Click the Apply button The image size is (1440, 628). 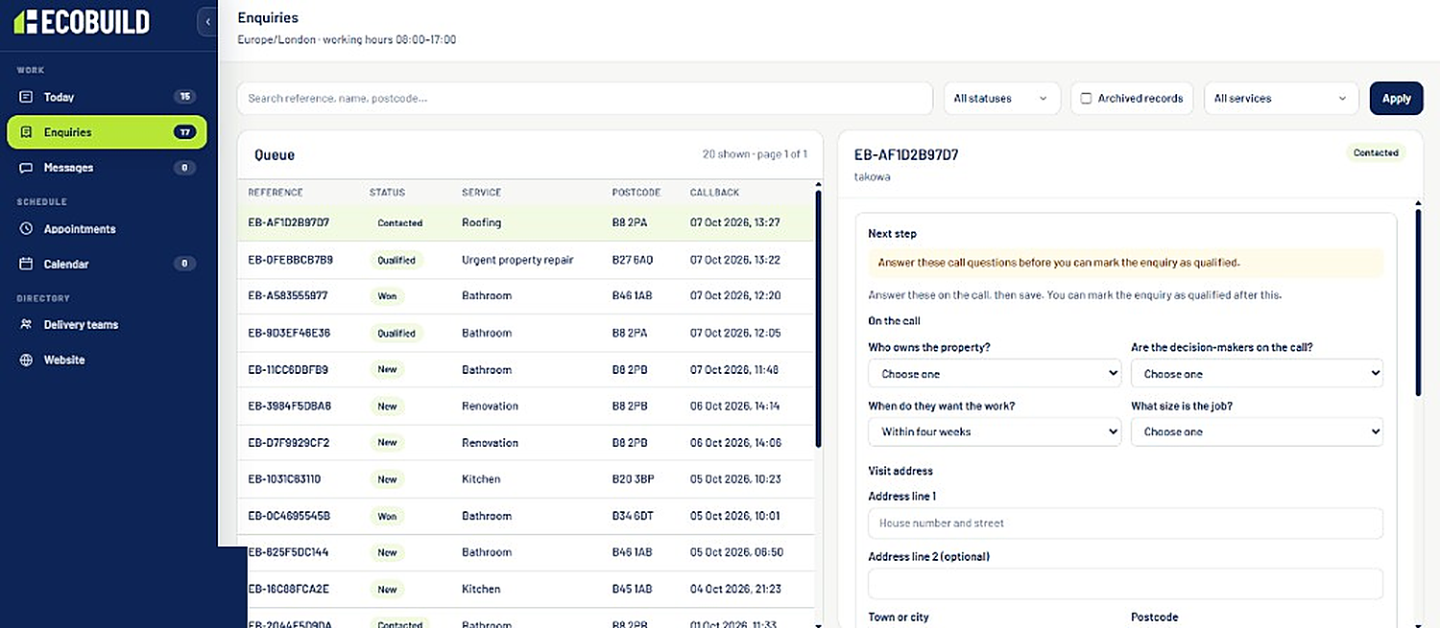pyautogui.click(x=1396, y=98)
